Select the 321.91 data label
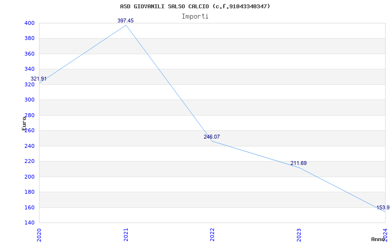This screenshot has height=244, width=390. 39,79
